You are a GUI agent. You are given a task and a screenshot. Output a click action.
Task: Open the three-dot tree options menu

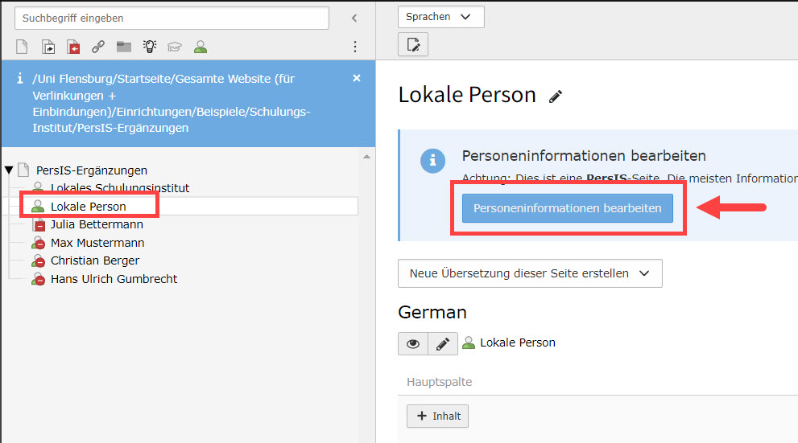click(x=355, y=47)
